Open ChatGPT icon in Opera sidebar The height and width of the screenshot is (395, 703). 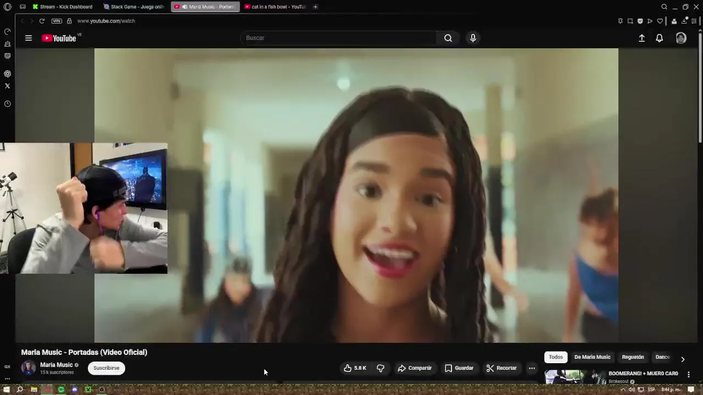click(7, 74)
